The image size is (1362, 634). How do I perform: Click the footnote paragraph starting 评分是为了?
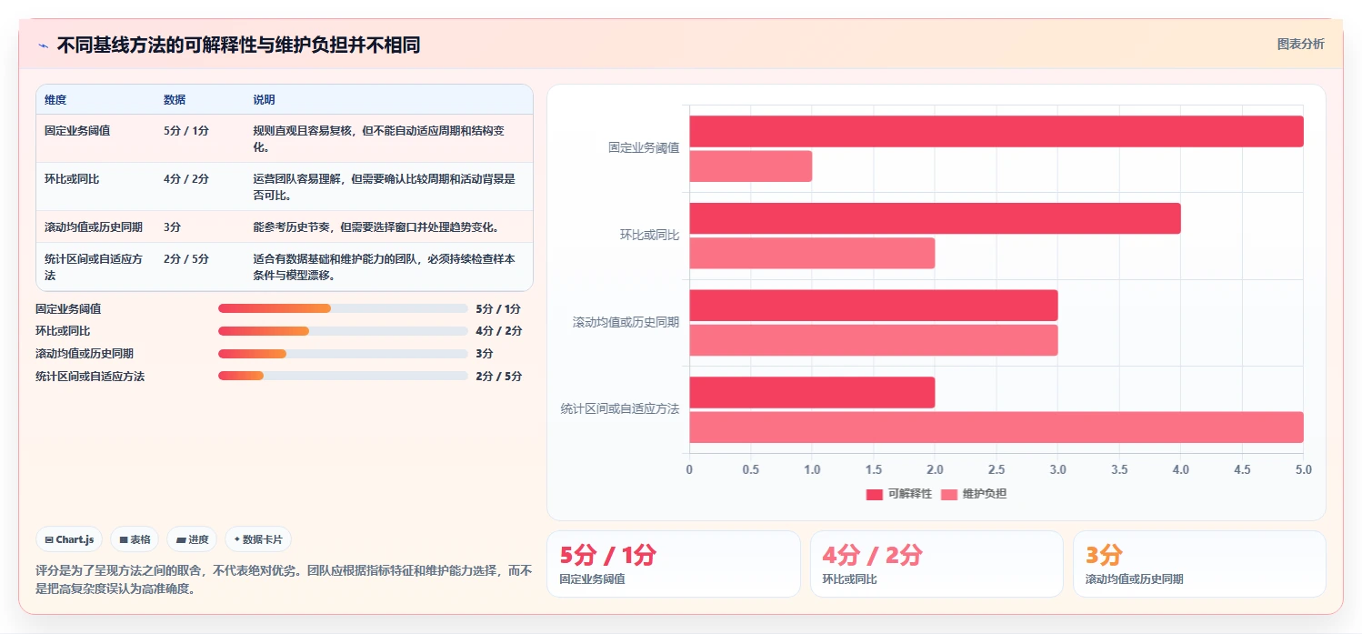284,579
